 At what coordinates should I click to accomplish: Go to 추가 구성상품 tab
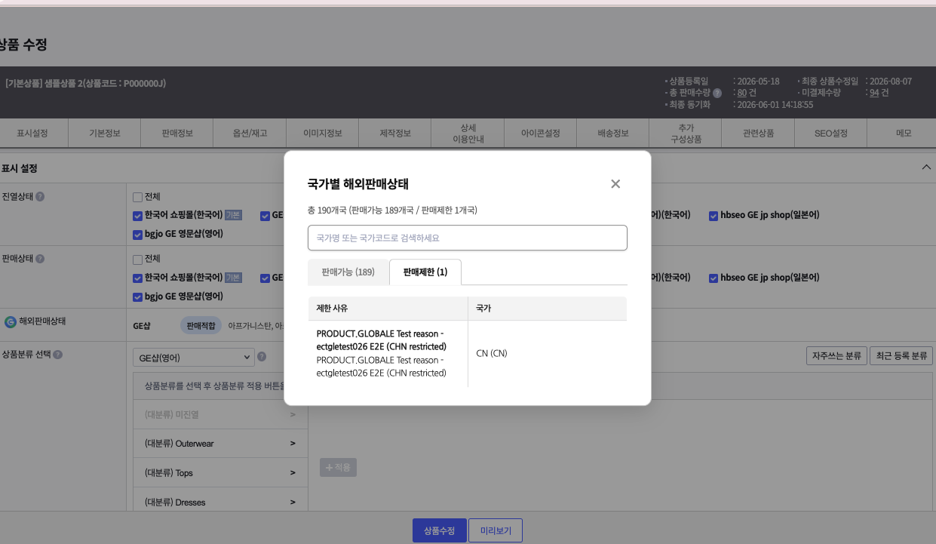click(x=686, y=133)
